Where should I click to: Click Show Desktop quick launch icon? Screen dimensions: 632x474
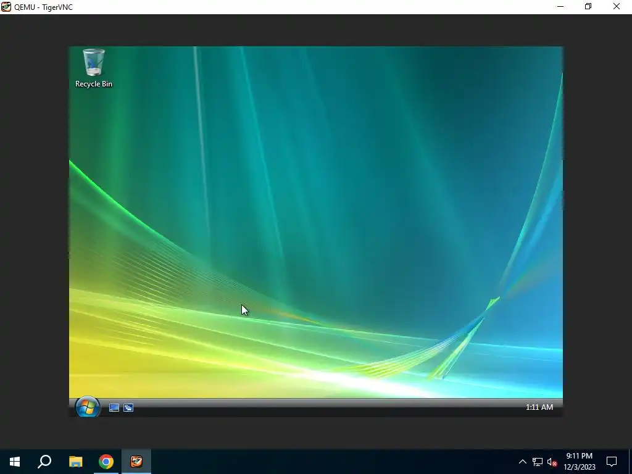[114, 407]
